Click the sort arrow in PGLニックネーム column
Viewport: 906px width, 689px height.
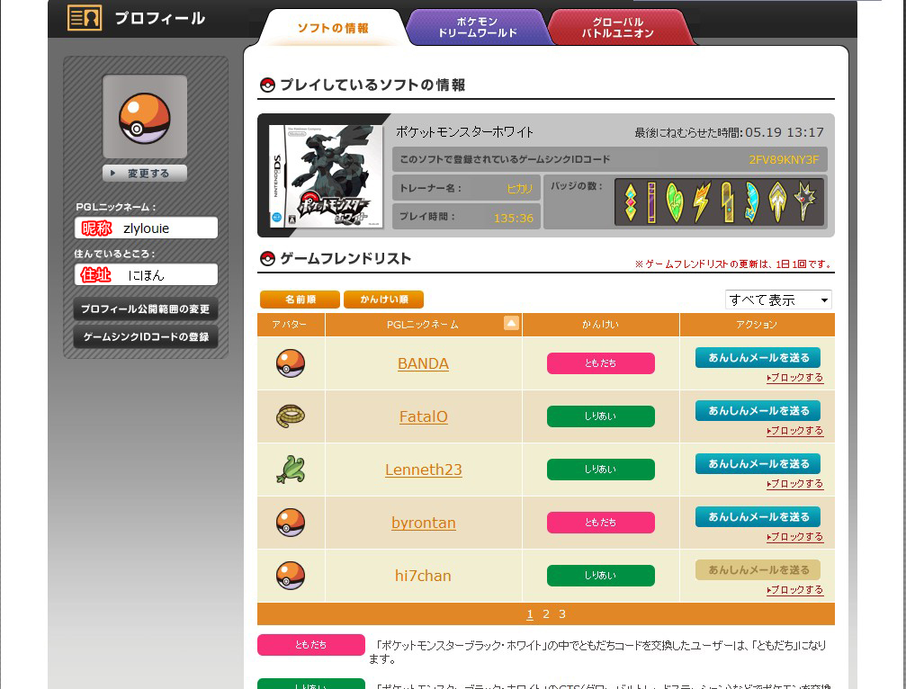click(x=511, y=324)
